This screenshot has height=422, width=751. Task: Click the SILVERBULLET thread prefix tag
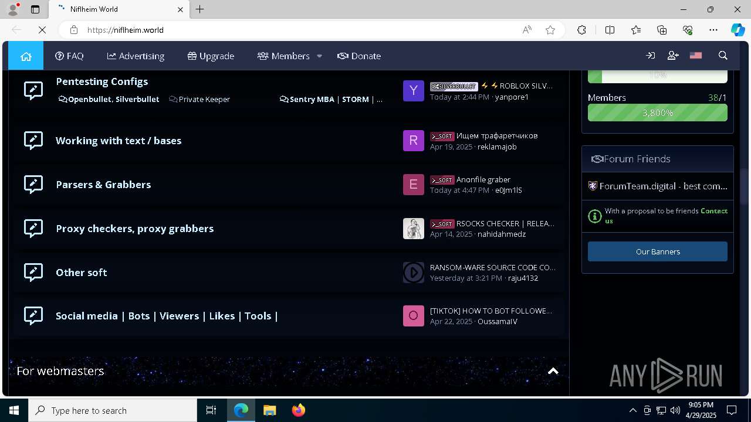point(454,86)
